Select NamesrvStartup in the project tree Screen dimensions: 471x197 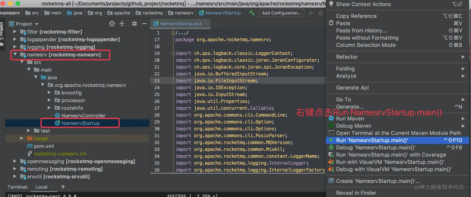tap(77, 123)
